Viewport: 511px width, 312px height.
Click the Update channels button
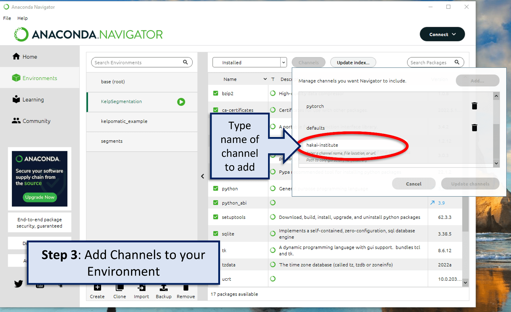coord(470,184)
